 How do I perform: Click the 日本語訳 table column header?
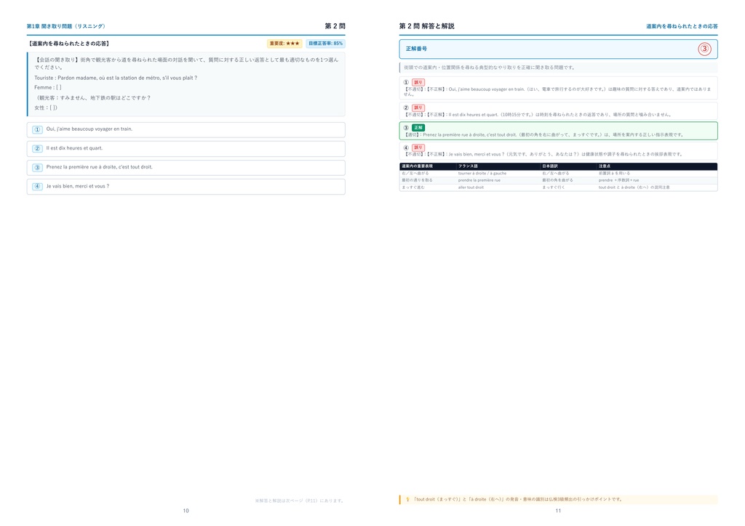(x=550, y=166)
